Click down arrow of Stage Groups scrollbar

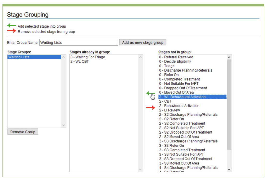(x=64, y=125)
